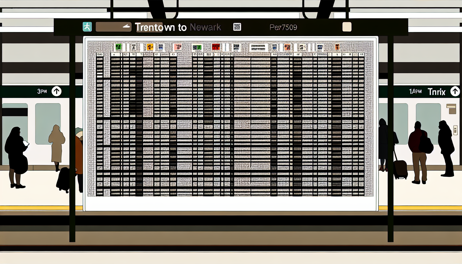Click the orange icon at header's right end
This screenshot has width=462, height=264.
click(337, 47)
